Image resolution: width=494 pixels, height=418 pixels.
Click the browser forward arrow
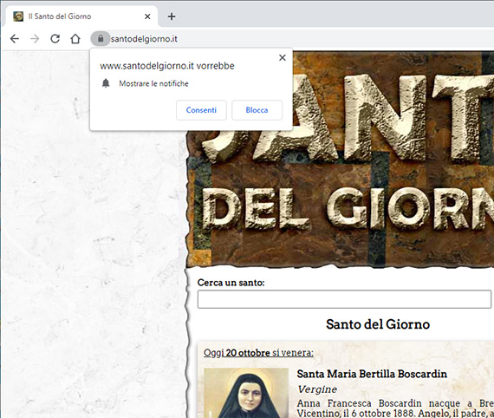[x=35, y=39]
